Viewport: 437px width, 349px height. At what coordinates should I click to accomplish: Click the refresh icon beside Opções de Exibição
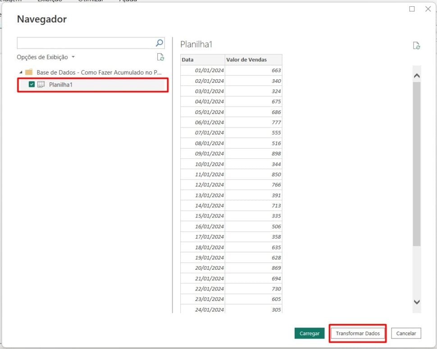pos(160,57)
